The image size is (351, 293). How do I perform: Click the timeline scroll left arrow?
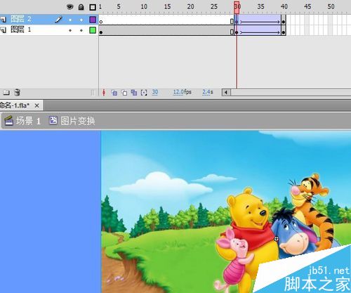226,93
